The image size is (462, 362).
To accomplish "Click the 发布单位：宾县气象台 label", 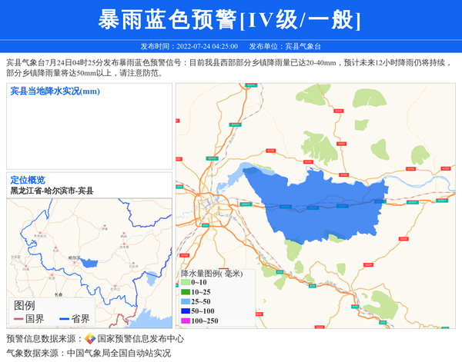I will pyautogui.click(x=285, y=46).
